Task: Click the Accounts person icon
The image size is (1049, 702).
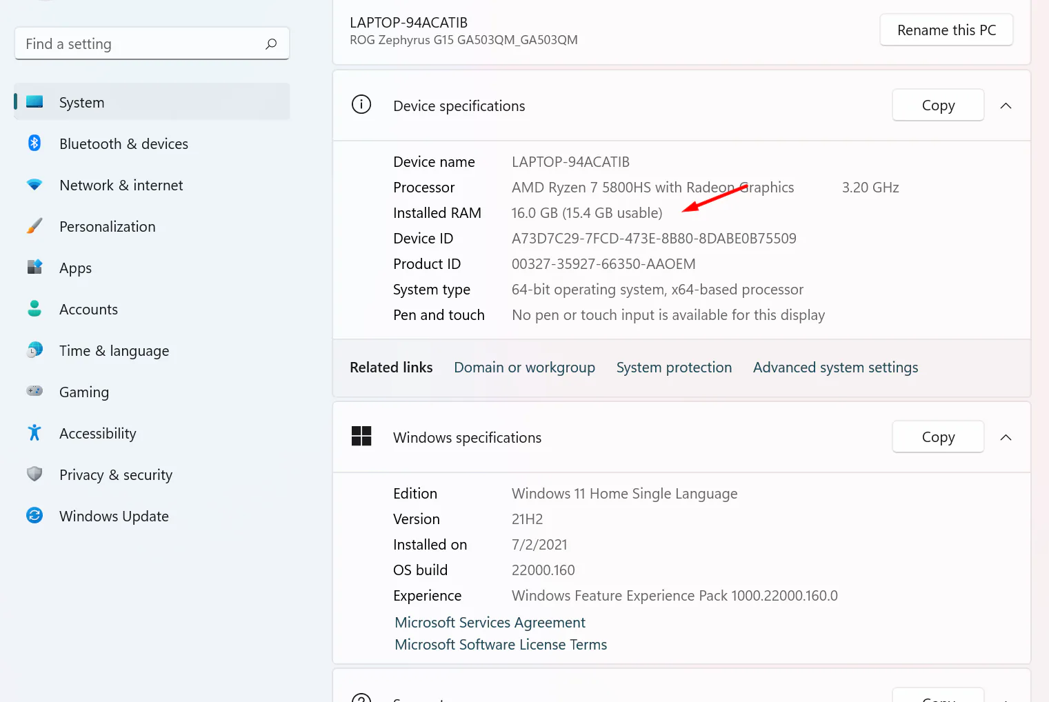Action: pos(34,308)
